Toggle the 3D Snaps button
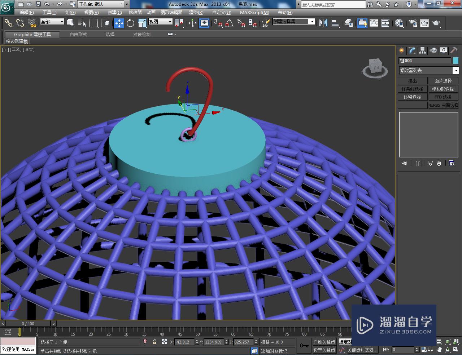The image size is (462, 355). (x=218, y=23)
